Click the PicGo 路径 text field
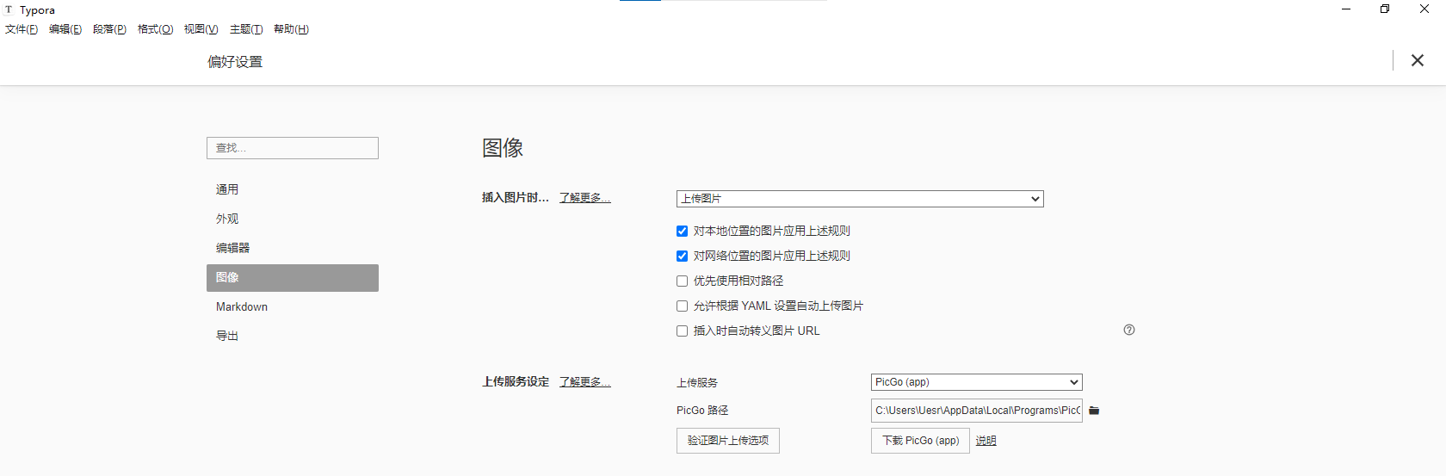Screen dimensions: 1446x476 (976, 411)
